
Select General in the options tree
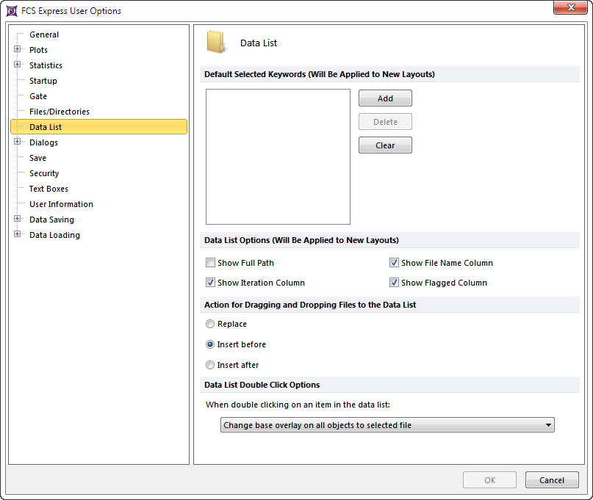click(44, 35)
